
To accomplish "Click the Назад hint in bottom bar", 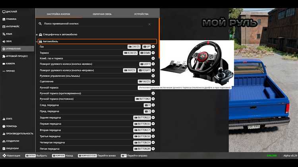I will click(62, 155).
